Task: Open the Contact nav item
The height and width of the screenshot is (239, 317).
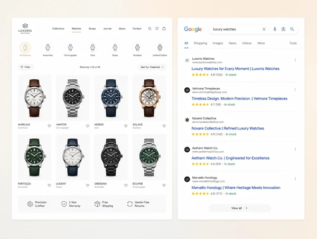Action: (137, 29)
